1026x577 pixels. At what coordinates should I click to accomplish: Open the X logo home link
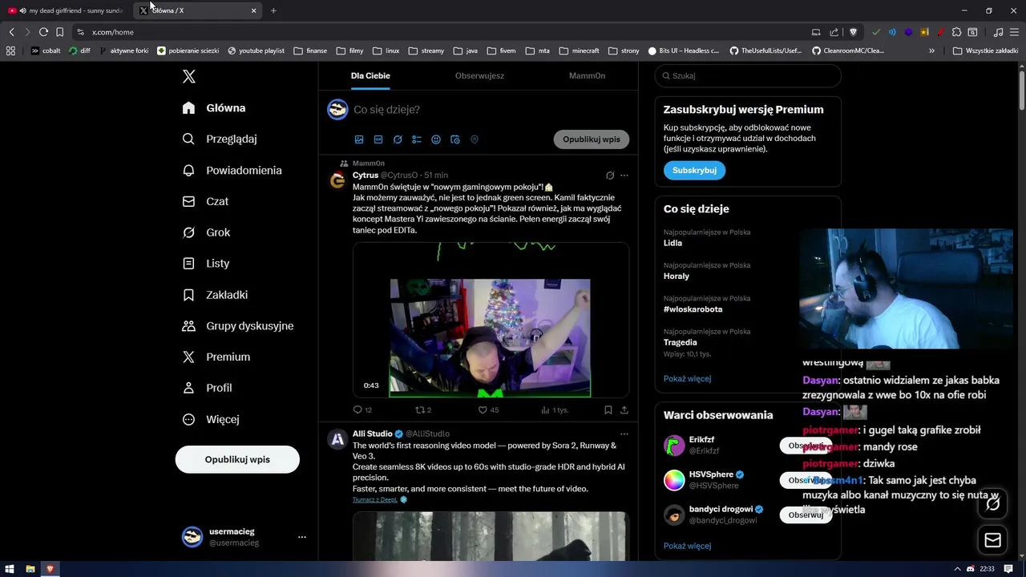[188, 77]
